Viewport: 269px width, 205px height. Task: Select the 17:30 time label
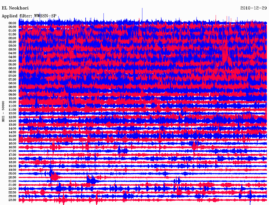click(12, 155)
